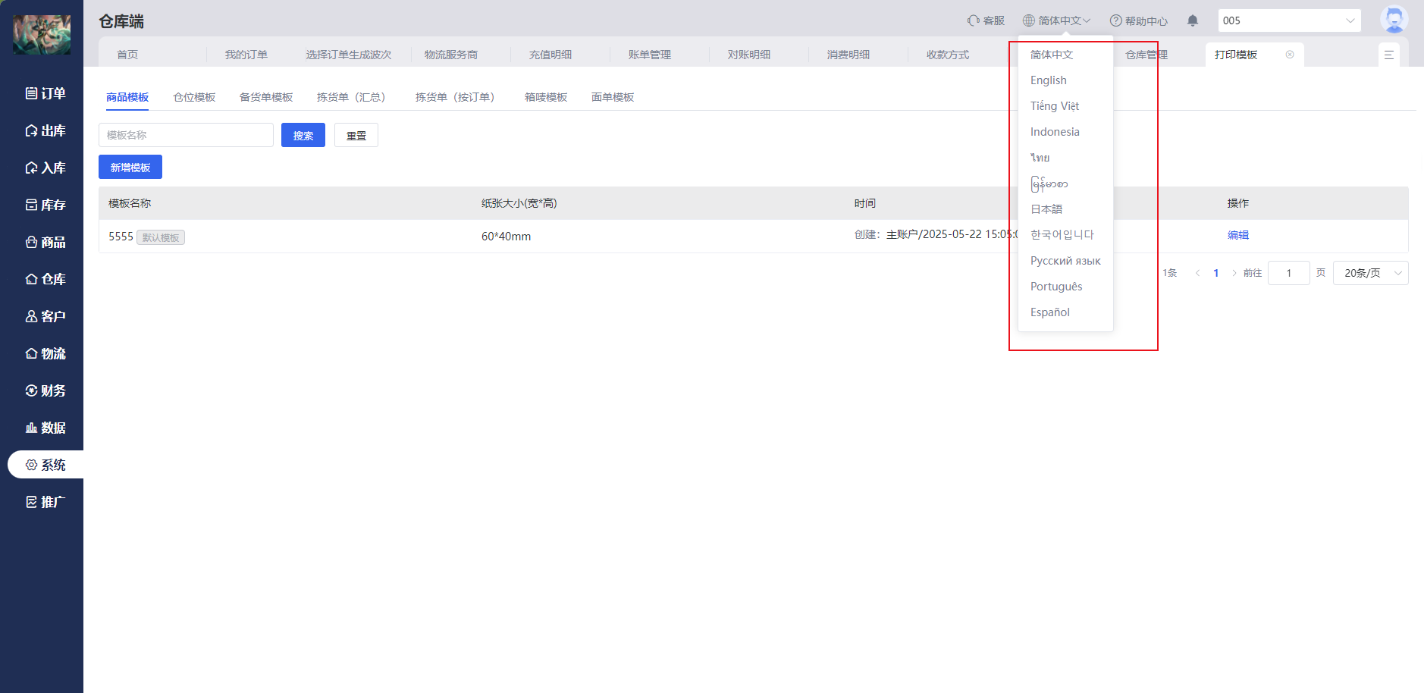Click the 编辑 link for template 5555
The width and height of the screenshot is (1424, 693).
1237,235
